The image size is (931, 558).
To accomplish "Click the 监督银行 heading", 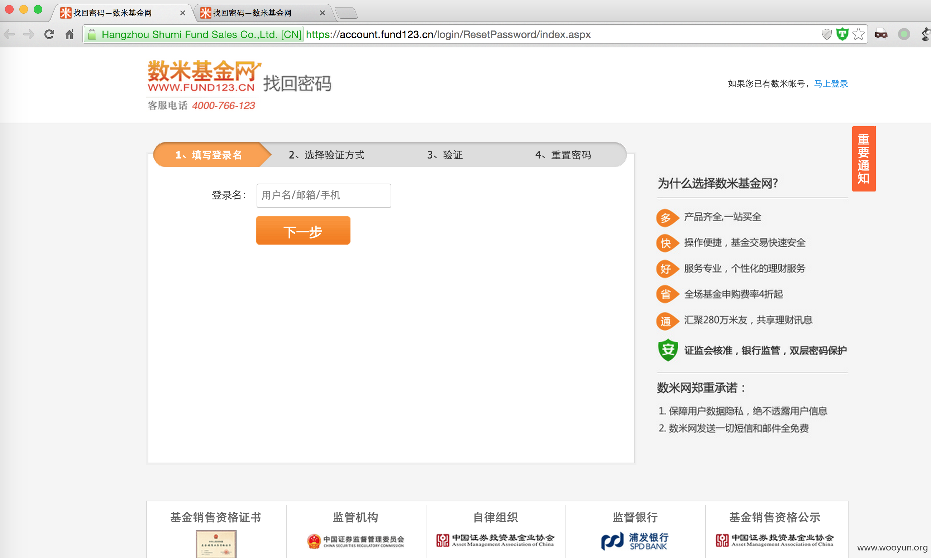I will (x=635, y=517).
